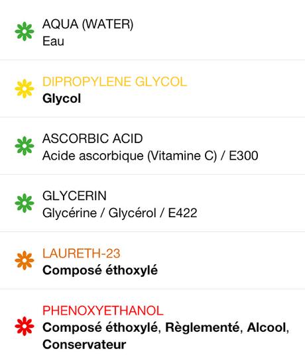Tap the yellow flower icon beside DIPROPYLENE GLYCOL
Viewport: 305px width, 363px height.
25,89
